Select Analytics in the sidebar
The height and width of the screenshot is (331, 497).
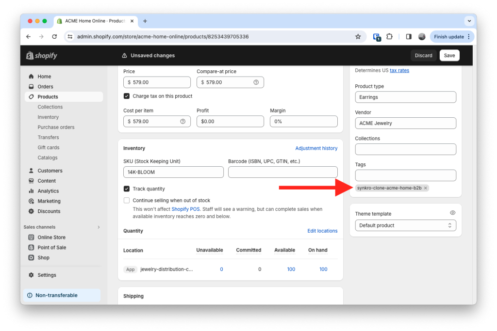pyautogui.click(x=48, y=190)
